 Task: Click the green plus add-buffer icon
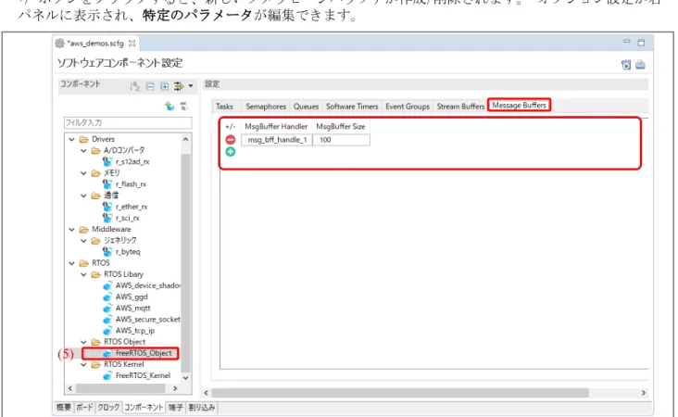tap(231, 152)
